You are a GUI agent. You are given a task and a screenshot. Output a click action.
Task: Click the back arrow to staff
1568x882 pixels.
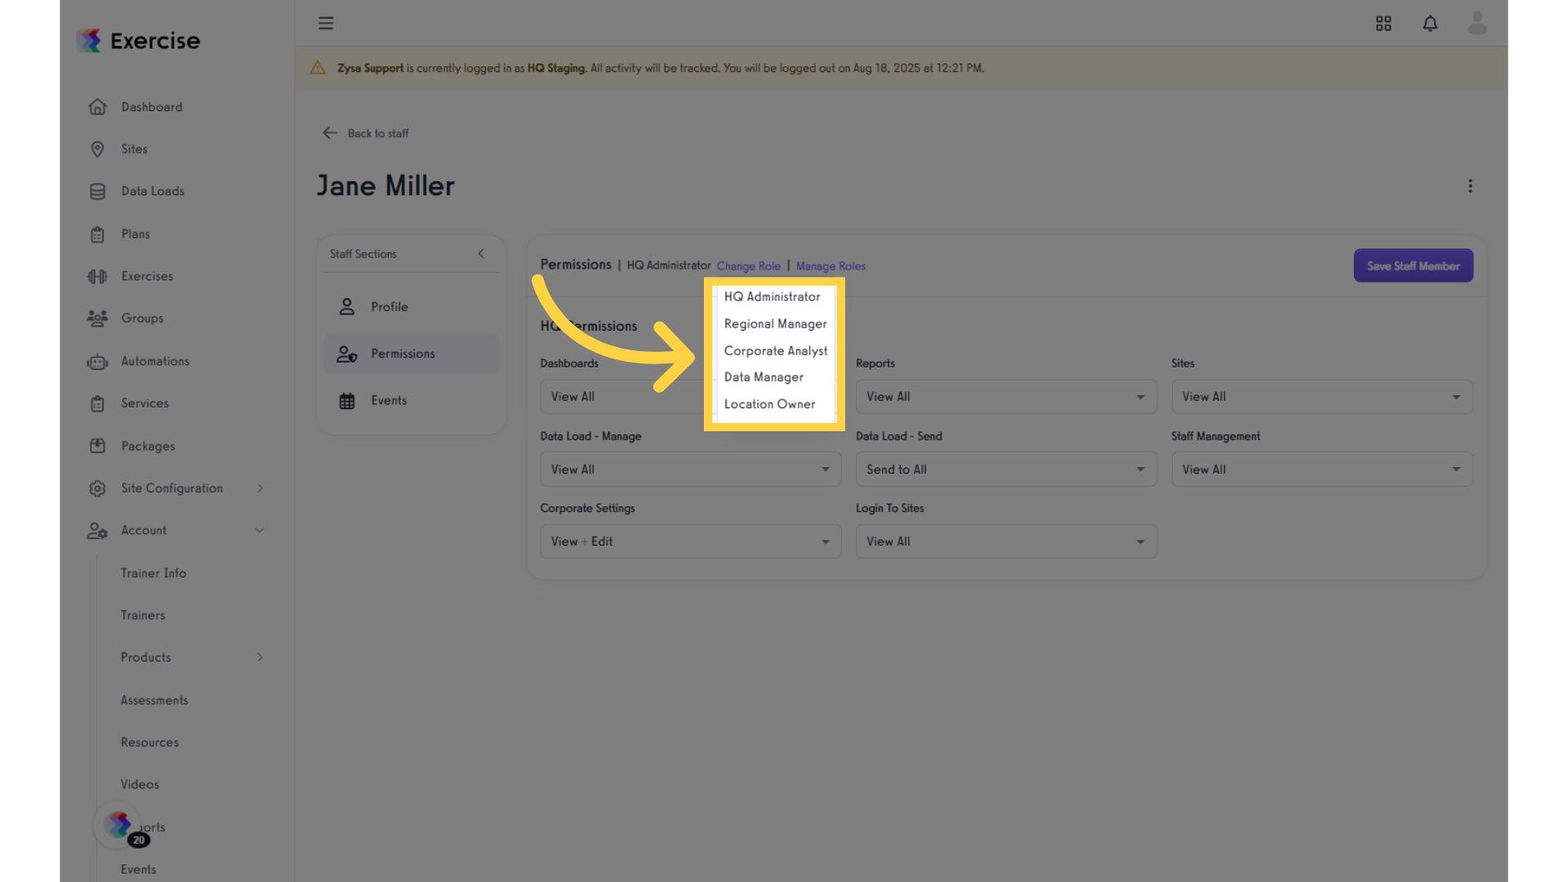330,133
